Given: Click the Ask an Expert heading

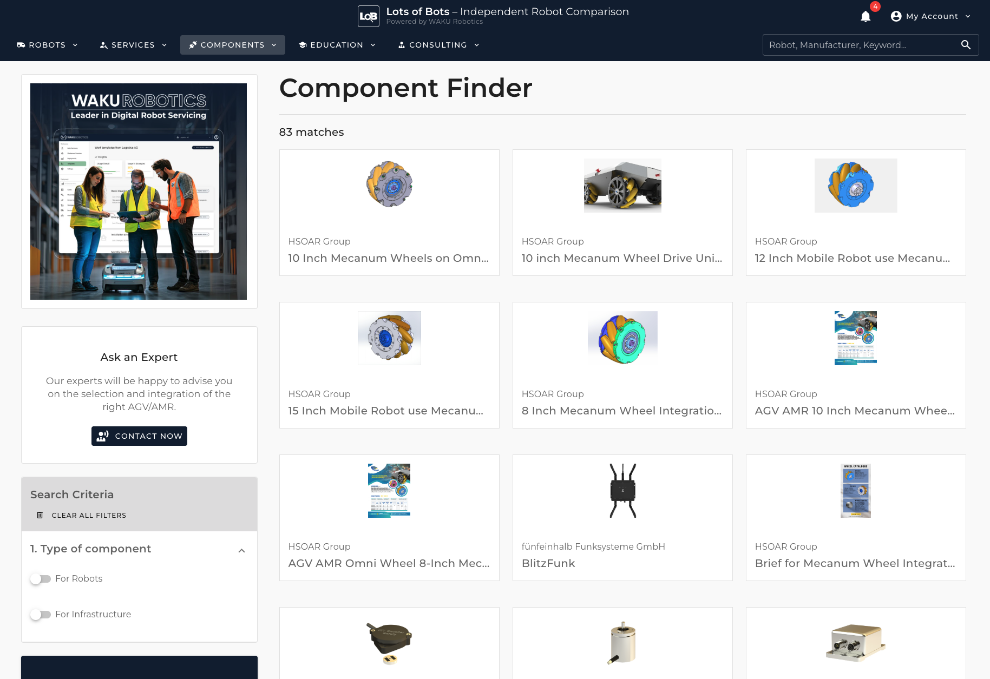Looking at the screenshot, I should tap(139, 357).
